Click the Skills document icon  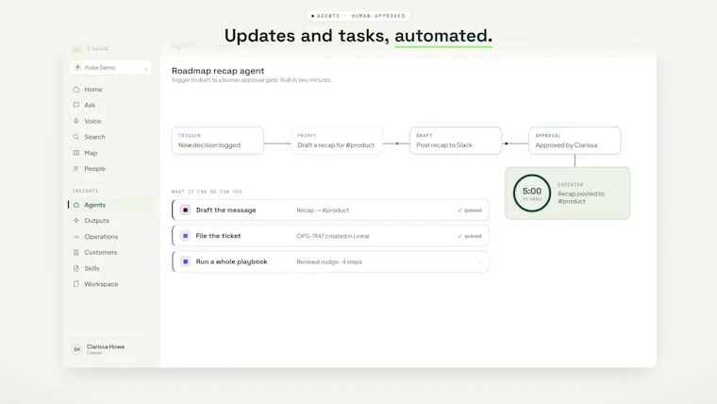pyautogui.click(x=75, y=268)
